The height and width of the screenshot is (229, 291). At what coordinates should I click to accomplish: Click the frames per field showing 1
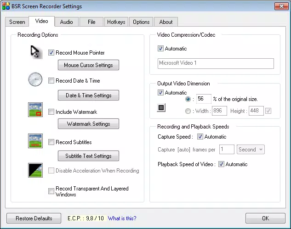pyautogui.click(x=227, y=149)
